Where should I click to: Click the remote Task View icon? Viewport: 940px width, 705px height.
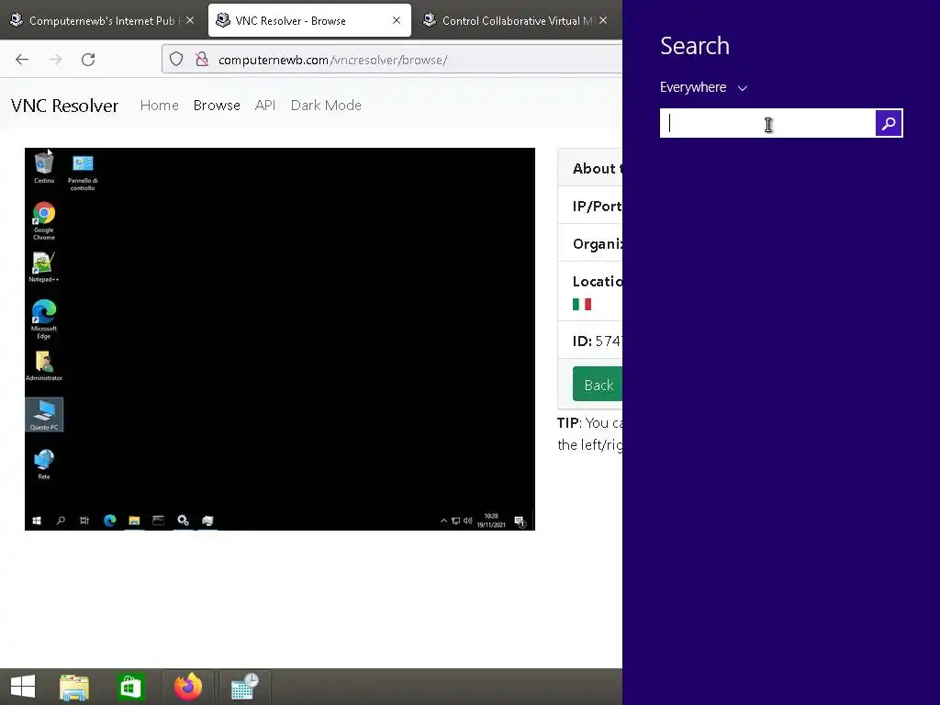coord(84,520)
